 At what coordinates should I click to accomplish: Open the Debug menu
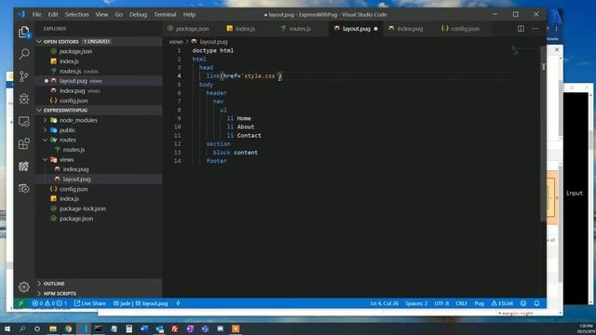point(138,15)
